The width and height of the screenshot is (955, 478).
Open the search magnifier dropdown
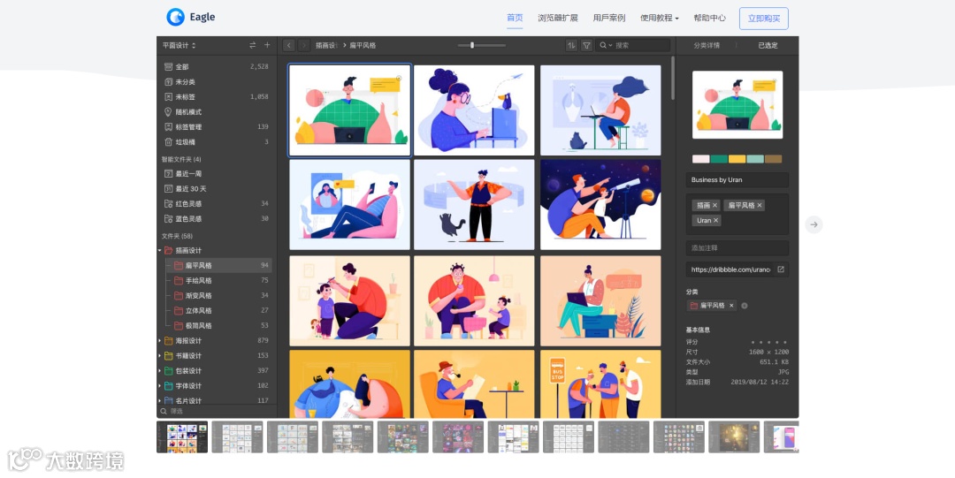pyautogui.click(x=606, y=45)
